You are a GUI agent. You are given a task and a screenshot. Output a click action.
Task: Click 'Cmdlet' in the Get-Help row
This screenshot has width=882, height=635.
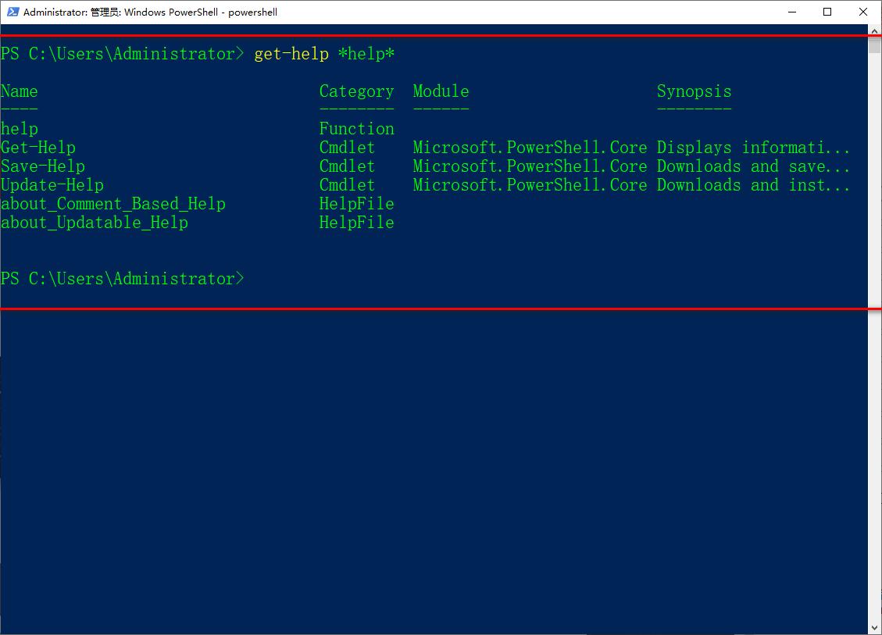click(347, 148)
